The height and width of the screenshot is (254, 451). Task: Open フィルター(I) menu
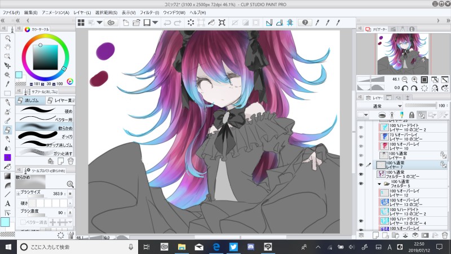[x=149, y=12]
